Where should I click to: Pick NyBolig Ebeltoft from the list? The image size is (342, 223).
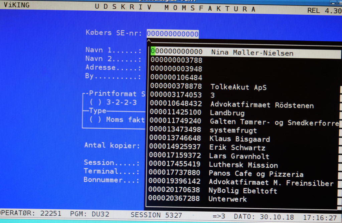point(243,191)
